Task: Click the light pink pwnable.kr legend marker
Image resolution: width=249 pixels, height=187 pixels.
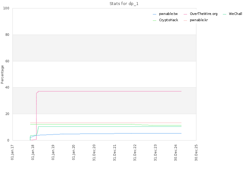Action: click(185, 21)
